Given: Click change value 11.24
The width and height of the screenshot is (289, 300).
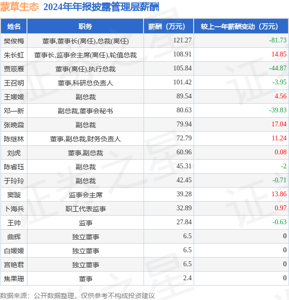Looking at the screenshot, I should tap(279, 138).
